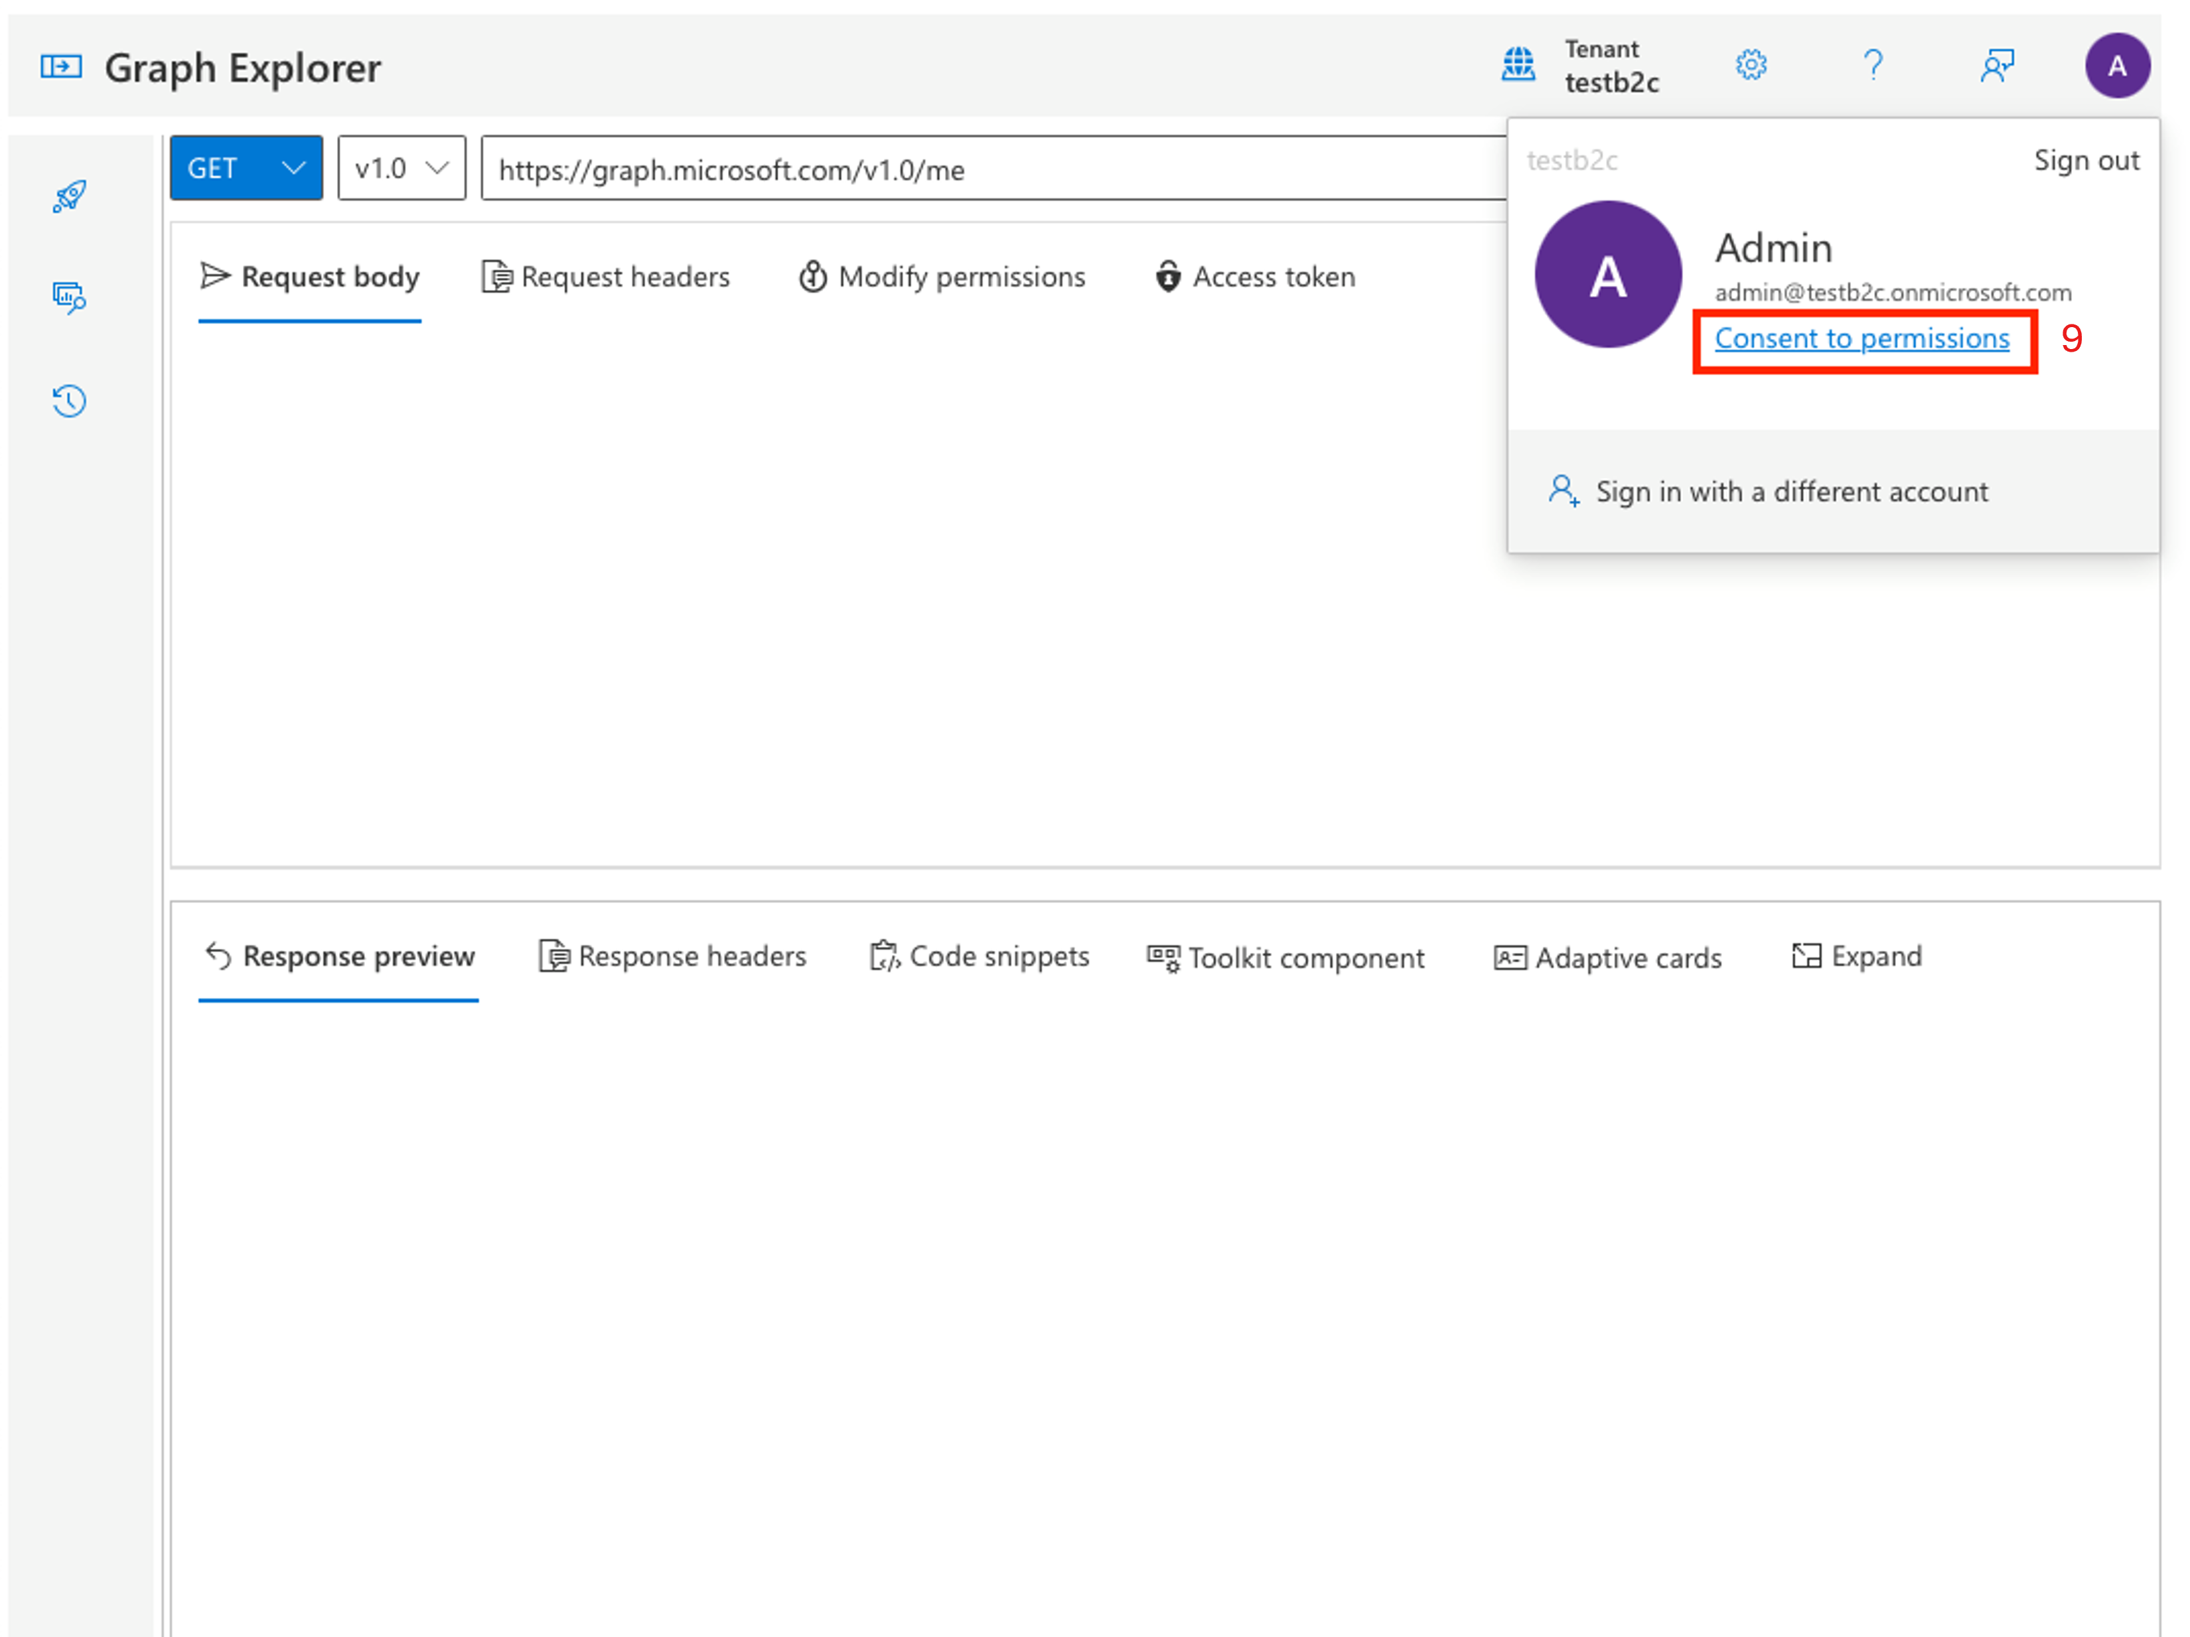2190x1637 pixels.
Task: Click the Consent to permissions link
Action: coord(1862,338)
